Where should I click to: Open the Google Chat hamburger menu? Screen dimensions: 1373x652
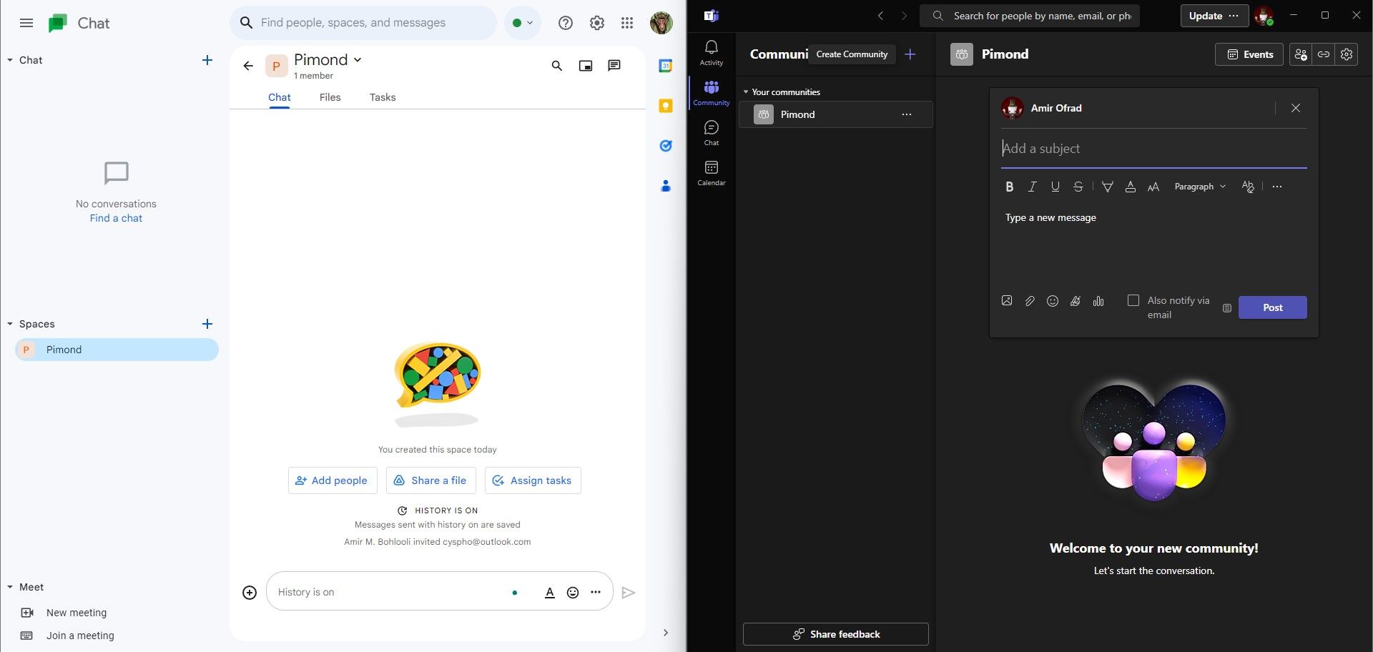point(26,22)
